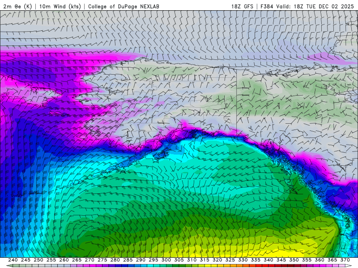
Task: Click the '10m Wind (kts)' title label
Action: pos(60,6)
